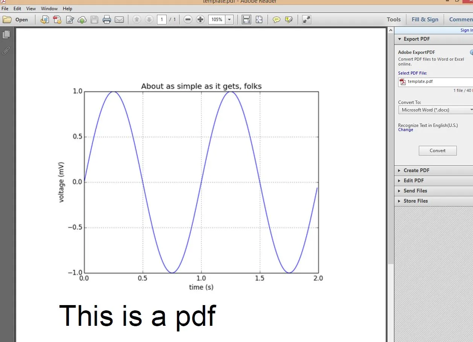Click the Change language link

(406, 130)
